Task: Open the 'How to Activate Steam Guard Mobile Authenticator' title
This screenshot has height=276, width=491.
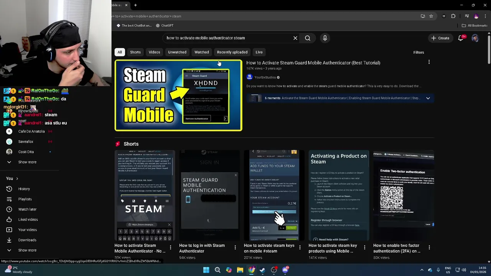Action: coord(313,63)
